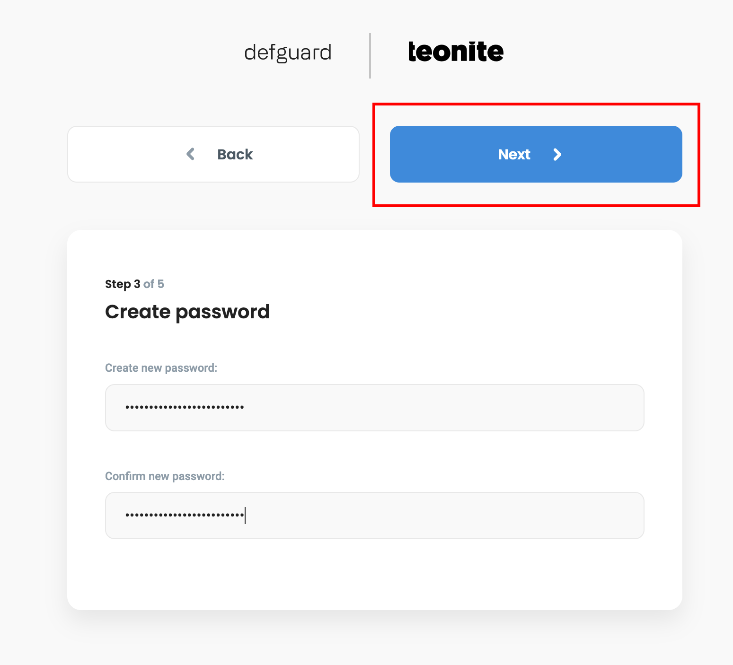Click the "Create password" heading

[187, 312]
